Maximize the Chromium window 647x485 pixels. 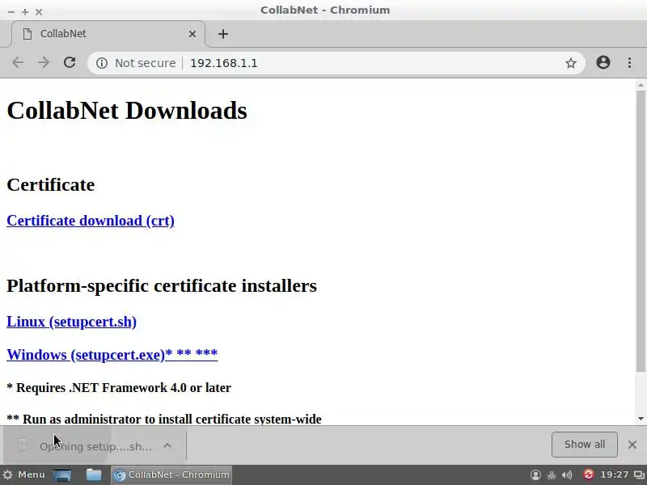pyautogui.click(x=25, y=12)
